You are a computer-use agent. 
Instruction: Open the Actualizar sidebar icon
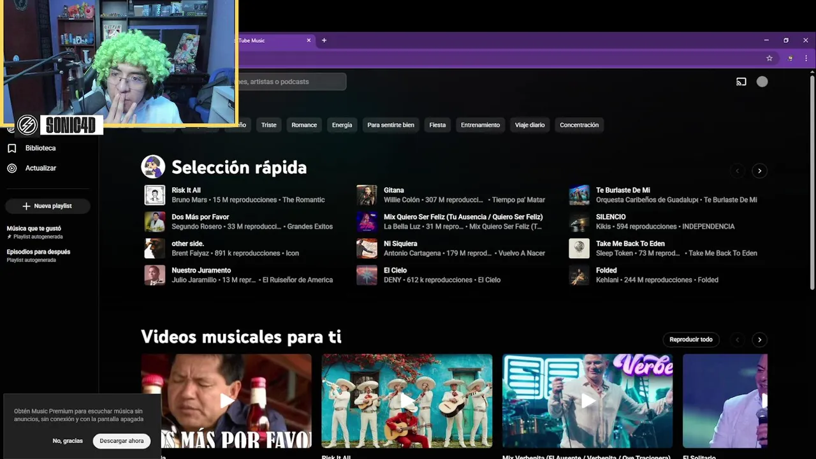pyautogui.click(x=11, y=168)
